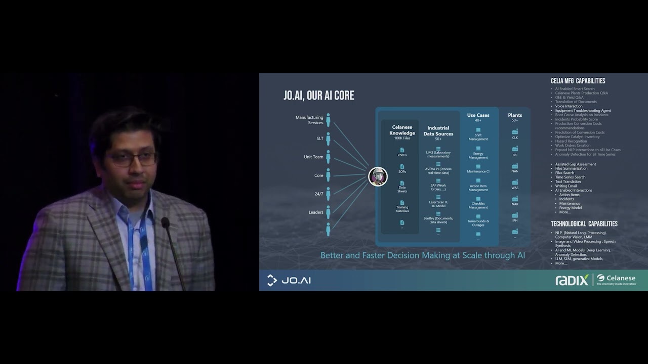The width and height of the screenshot is (648, 364).
Task: Click the factory icon above WAS
Action: pos(515,182)
